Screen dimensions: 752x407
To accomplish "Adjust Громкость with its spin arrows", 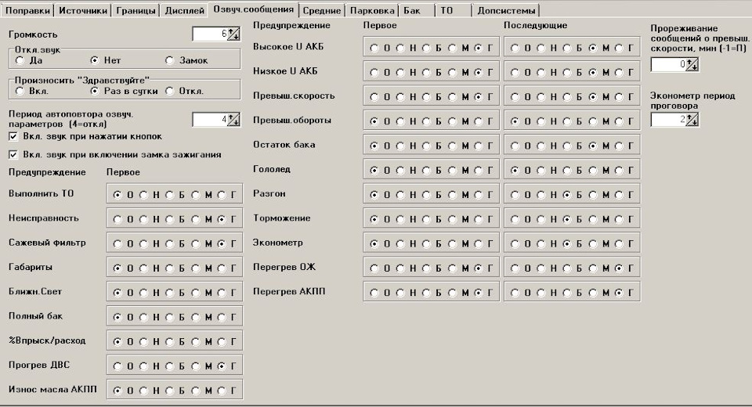I will click(233, 34).
